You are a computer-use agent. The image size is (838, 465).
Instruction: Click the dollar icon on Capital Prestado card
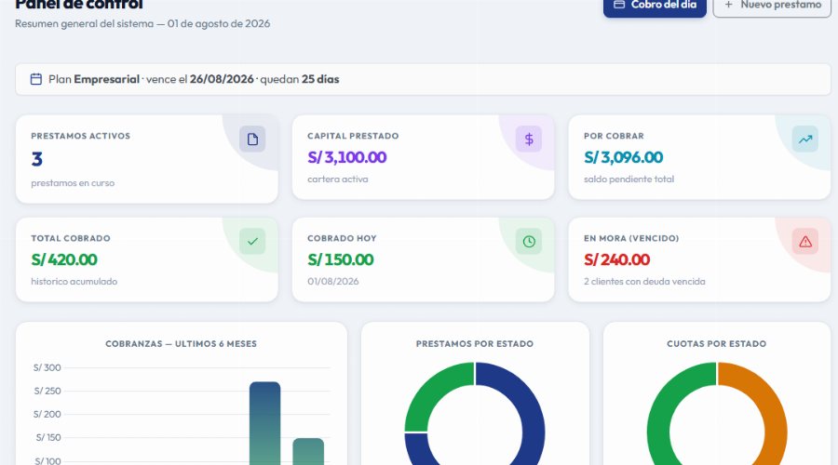529,139
